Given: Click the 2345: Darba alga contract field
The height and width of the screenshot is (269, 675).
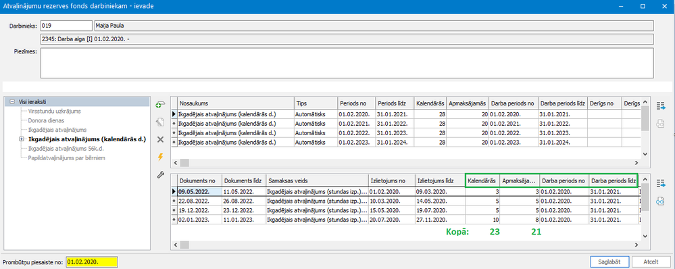Looking at the screenshot, I should click(x=347, y=39).
